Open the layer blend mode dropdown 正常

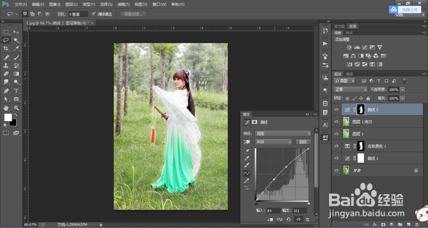351,89
